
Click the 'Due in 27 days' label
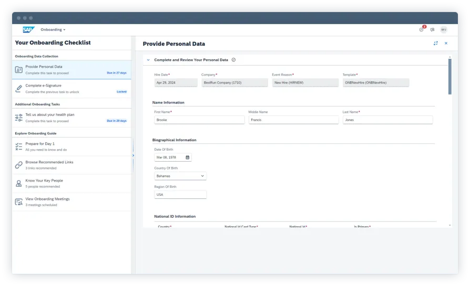117,73
